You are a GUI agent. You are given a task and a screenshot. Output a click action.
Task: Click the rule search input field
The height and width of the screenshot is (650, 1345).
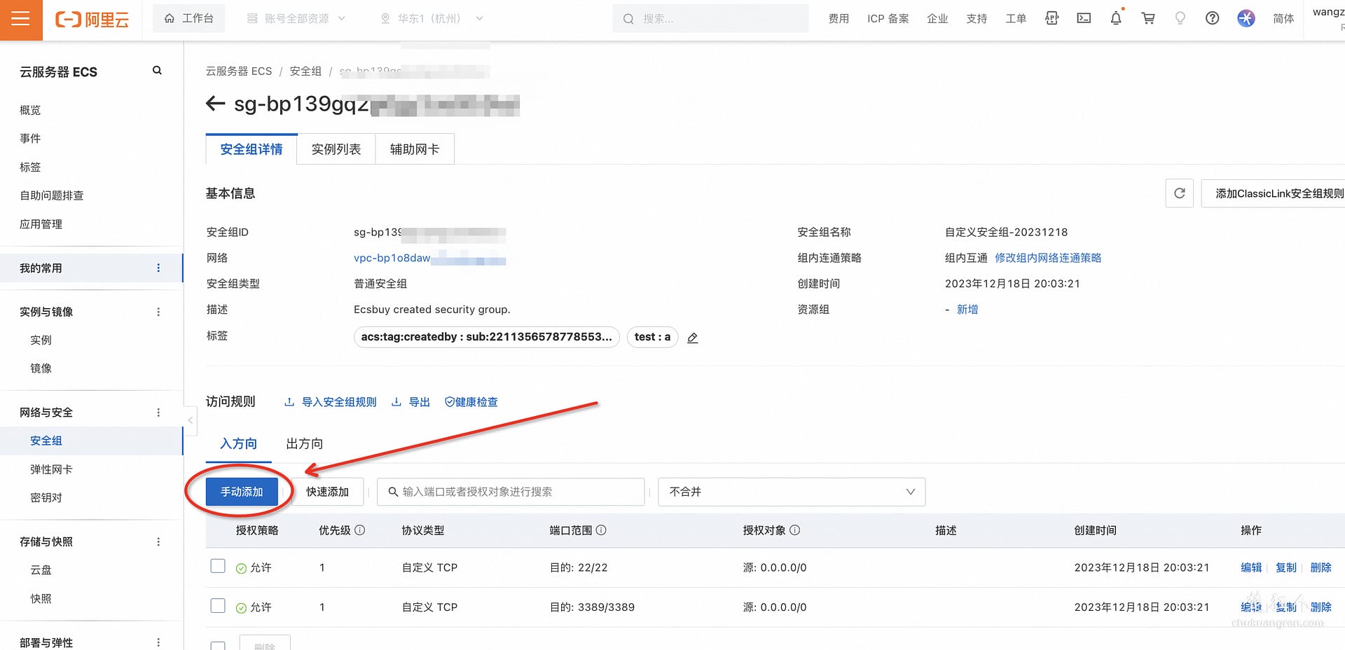(x=510, y=492)
